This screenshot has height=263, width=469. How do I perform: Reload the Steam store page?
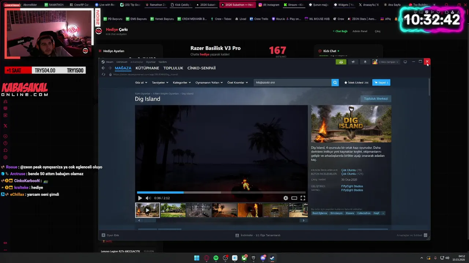(x=103, y=75)
